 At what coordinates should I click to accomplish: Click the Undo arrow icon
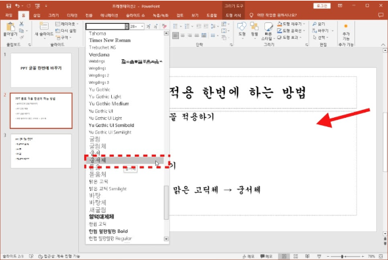click(x=17, y=6)
